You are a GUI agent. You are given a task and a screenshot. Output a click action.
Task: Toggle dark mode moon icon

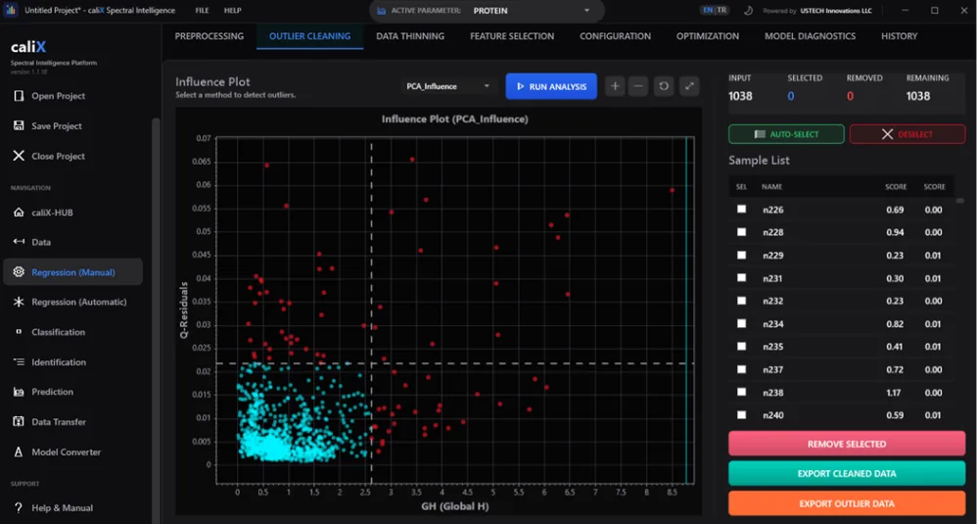click(748, 11)
